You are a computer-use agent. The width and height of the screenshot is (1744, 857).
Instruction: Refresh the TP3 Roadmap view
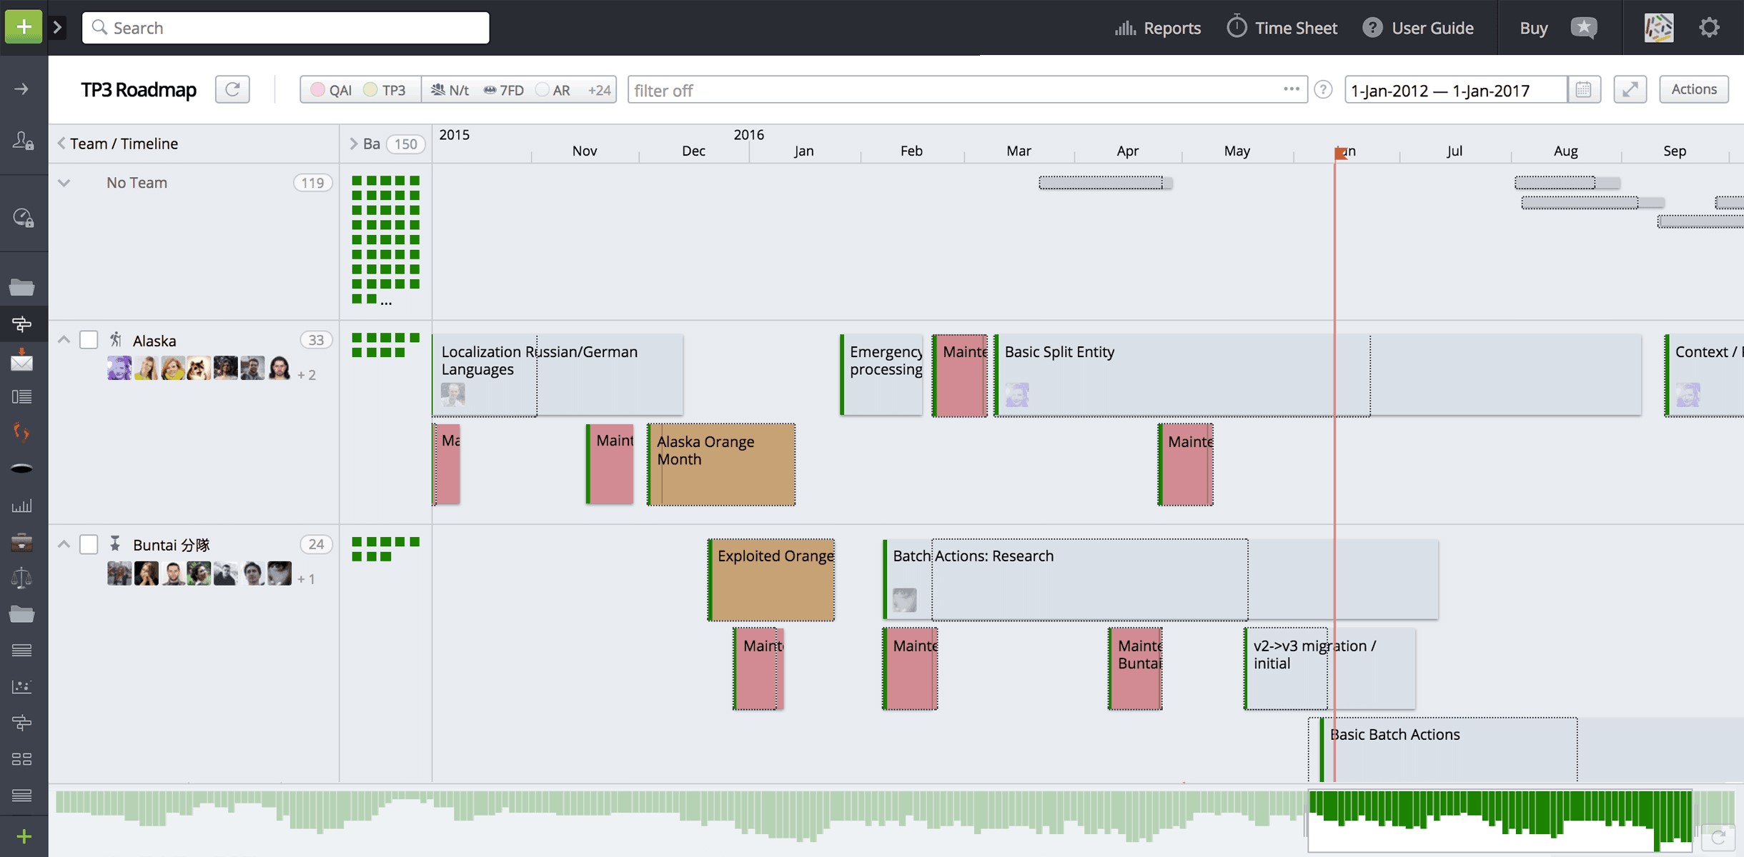(x=232, y=89)
